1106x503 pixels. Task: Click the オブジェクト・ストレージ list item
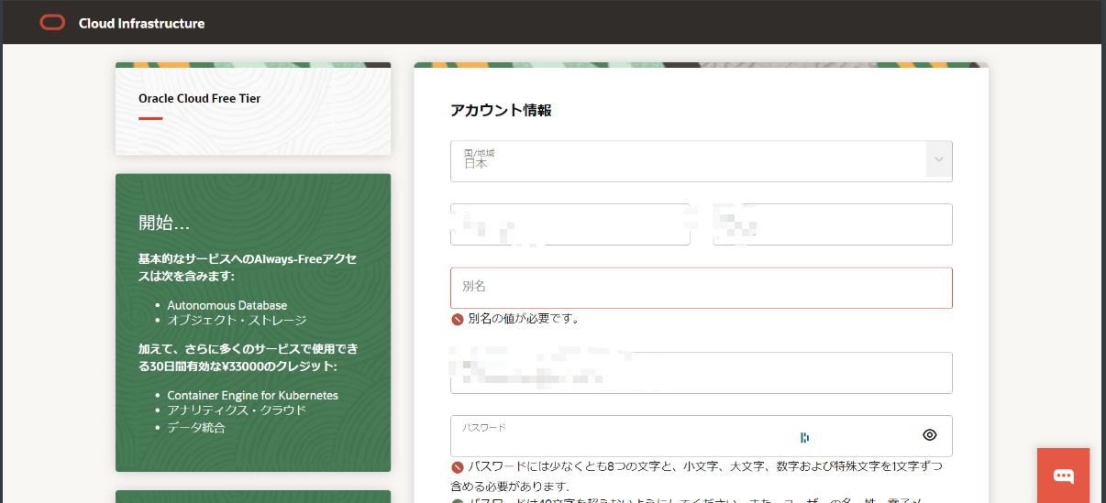pos(237,321)
